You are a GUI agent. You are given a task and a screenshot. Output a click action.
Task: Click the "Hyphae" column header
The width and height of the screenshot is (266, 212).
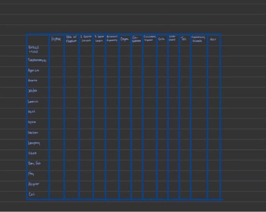tap(56, 39)
